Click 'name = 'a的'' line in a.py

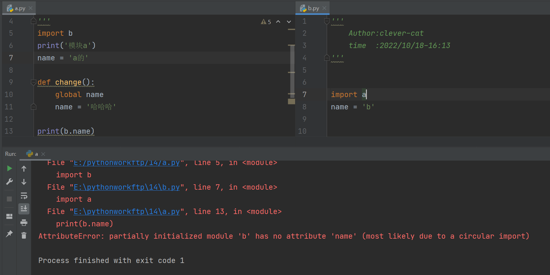click(x=63, y=58)
